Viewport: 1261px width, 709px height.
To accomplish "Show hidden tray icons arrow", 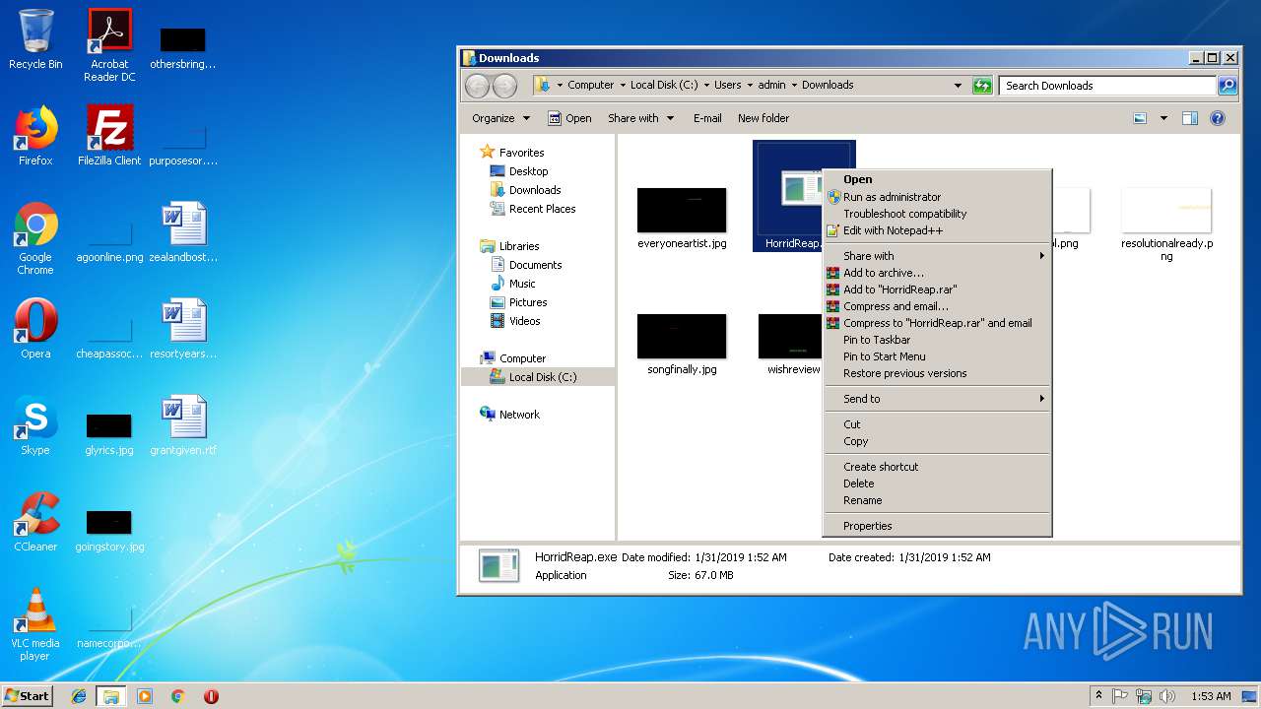I will tap(1099, 696).
